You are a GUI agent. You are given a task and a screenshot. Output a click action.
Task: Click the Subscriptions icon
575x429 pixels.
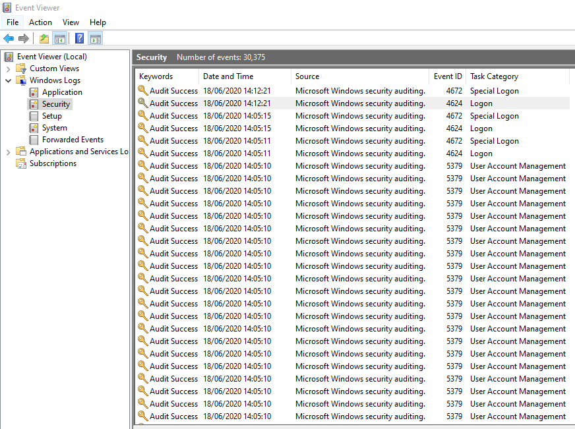tap(21, 163)
